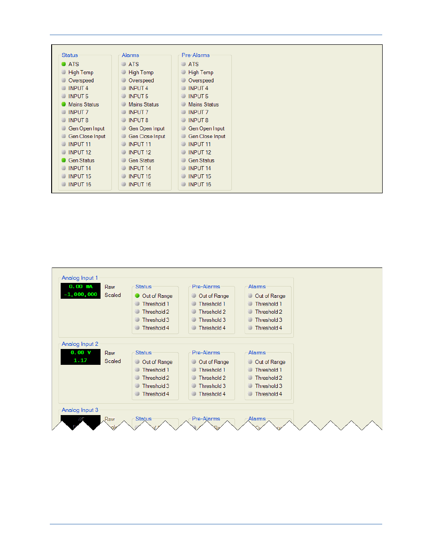Viewport: 432px width, 559px height.
Task: Click Analog Input 2 scaled value 1.17
Action: tap(81, 361)
